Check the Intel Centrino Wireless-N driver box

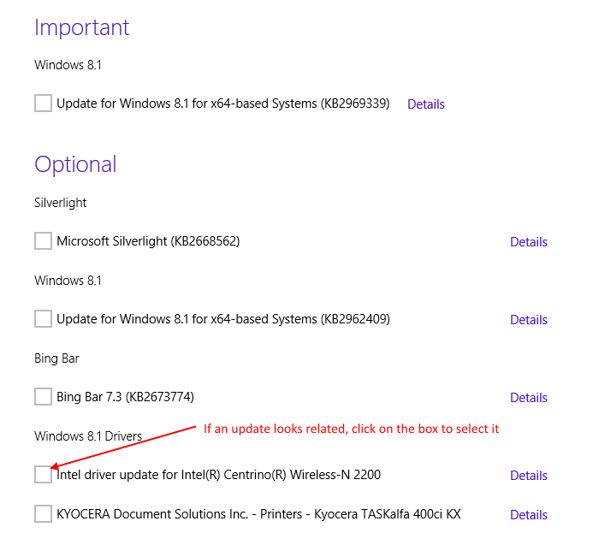43,475
